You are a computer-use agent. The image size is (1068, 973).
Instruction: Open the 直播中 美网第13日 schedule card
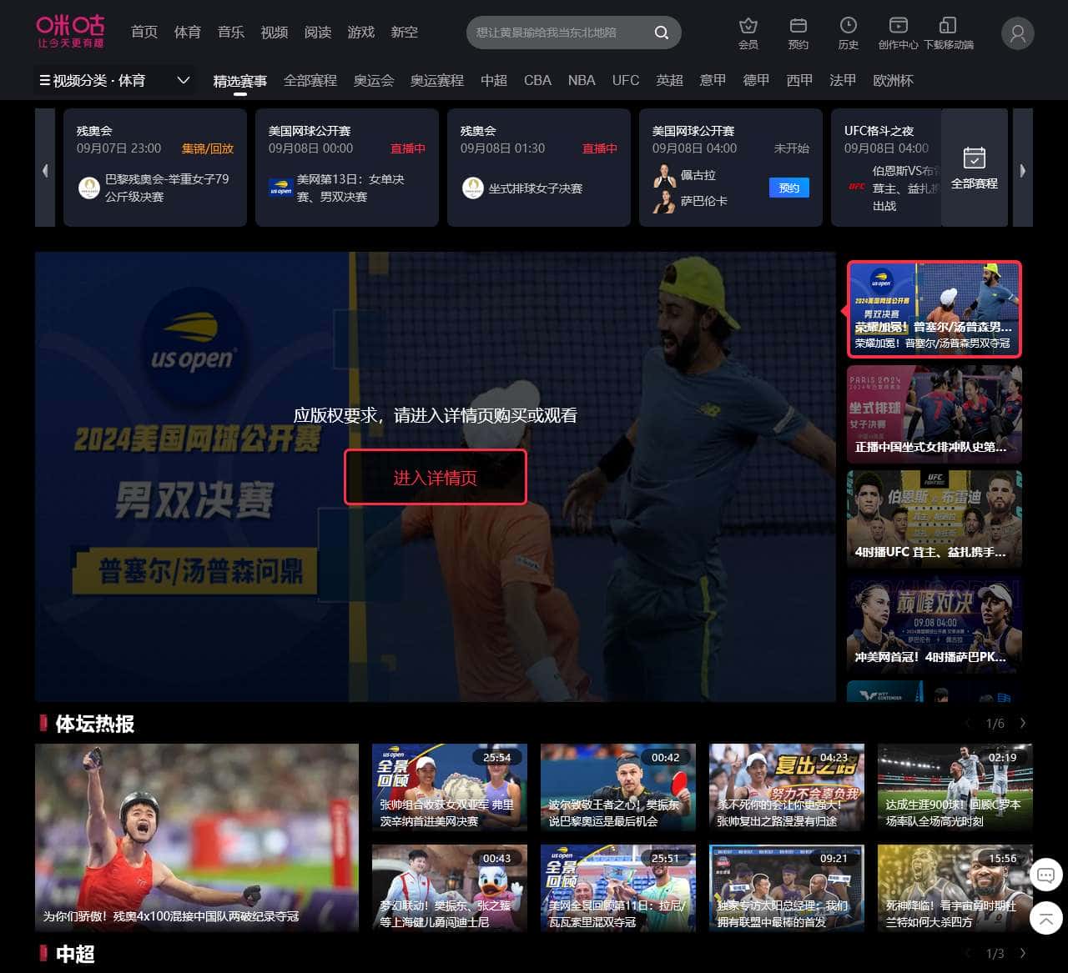coord(347,168)
